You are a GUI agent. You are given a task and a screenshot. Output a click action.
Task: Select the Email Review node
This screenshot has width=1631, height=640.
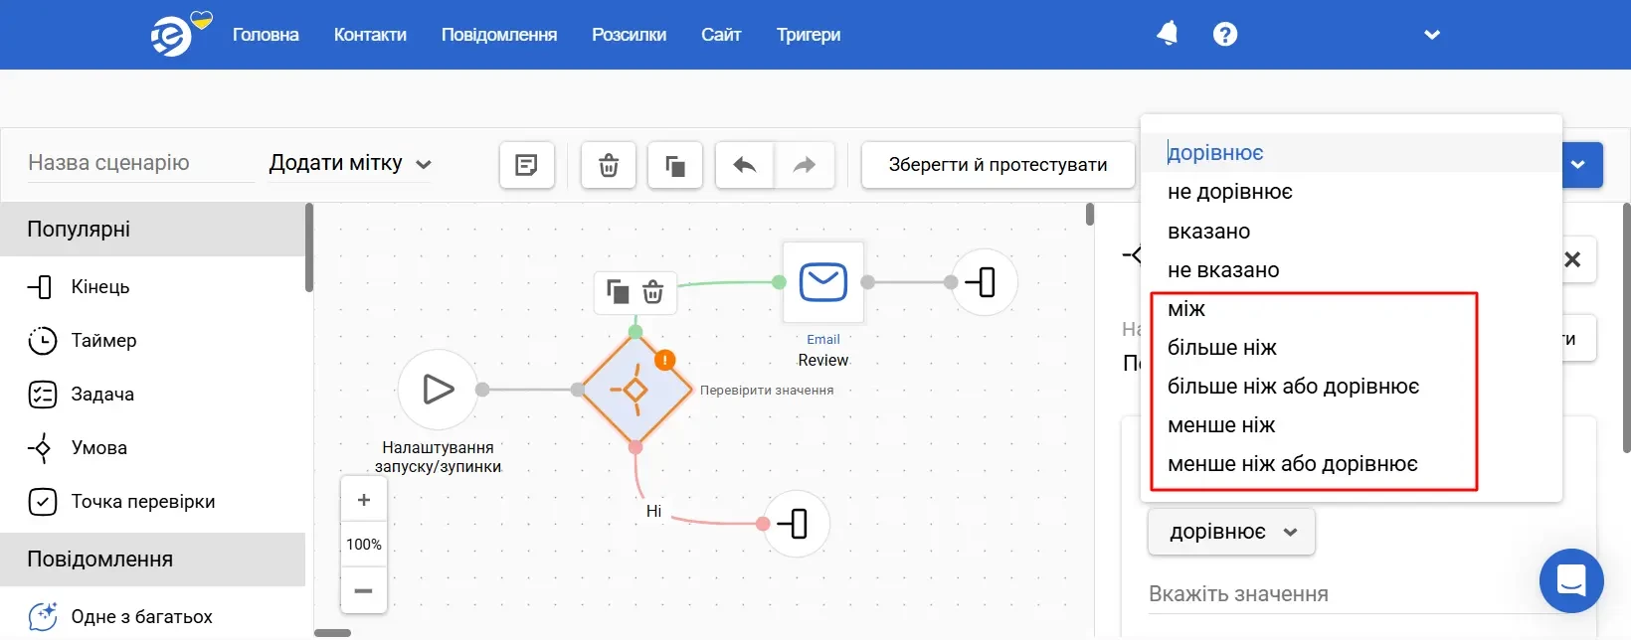[x=823, y=282]
